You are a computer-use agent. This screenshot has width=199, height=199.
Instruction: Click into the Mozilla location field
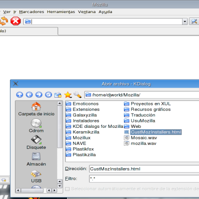click(103, 21)
